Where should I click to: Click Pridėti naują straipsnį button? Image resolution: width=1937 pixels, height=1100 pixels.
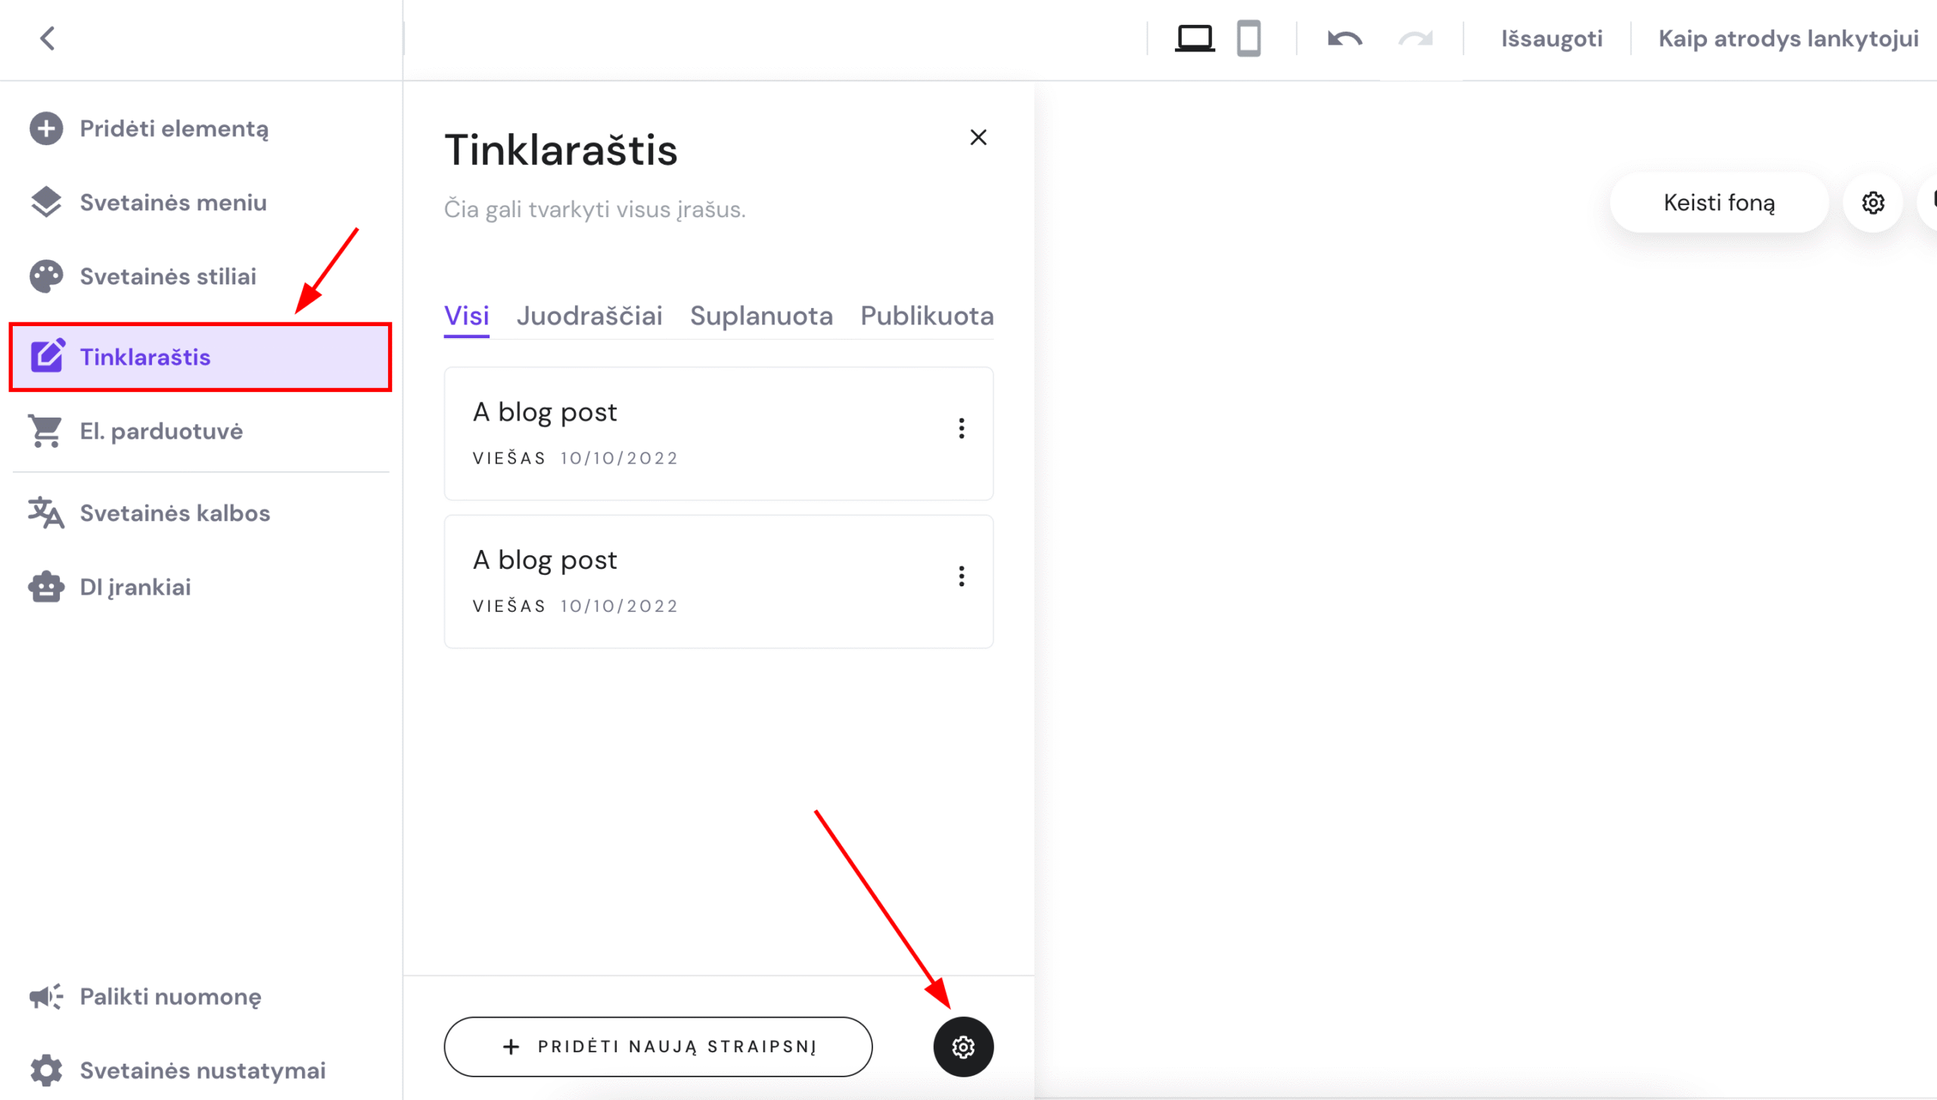pos(658,1046)
